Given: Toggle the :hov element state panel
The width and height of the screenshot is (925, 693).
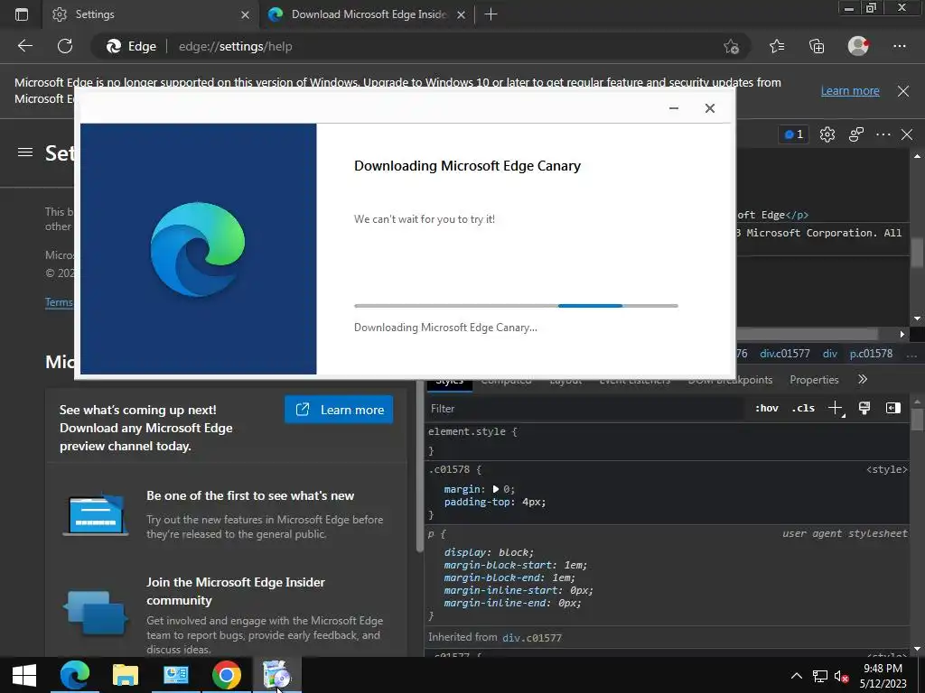Looking at the screenshot, I should [x=766, y=409].
